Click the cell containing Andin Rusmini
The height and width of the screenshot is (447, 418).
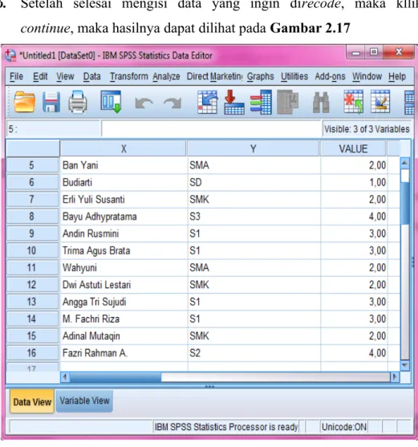(124, 234)
